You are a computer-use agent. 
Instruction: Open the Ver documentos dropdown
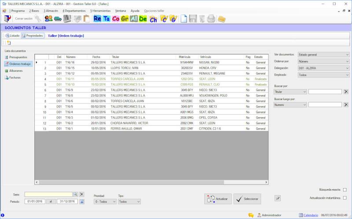(x=323, y=55)
